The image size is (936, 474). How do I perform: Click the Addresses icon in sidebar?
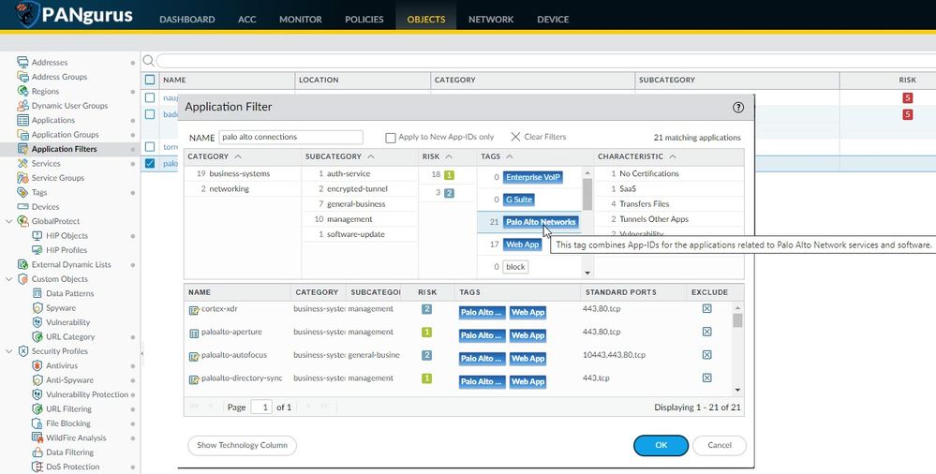23,62
